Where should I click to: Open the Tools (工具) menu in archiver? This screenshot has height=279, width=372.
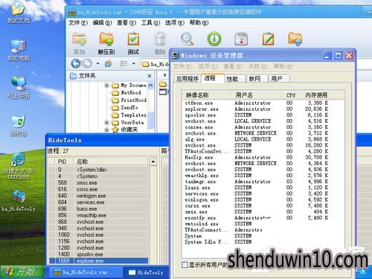pyautogui.click(x=150, y=23)
